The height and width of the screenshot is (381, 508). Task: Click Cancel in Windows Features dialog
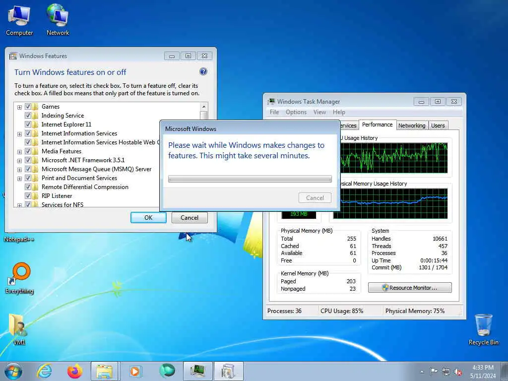click(x=189, y=218)
